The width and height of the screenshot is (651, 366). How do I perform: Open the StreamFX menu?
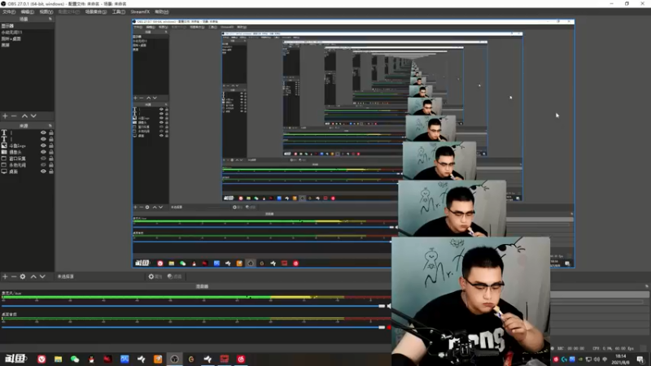pyautogui.click(x=140, y=11)
